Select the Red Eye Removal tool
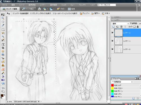Screen dimensions: 141x105 coord(3,58)
